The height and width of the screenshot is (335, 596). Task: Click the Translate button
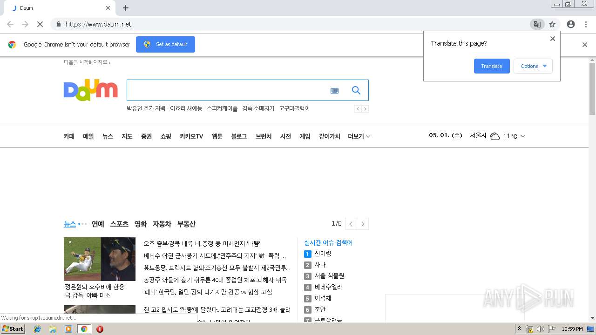pyautogui.click(x=492, y=66)
